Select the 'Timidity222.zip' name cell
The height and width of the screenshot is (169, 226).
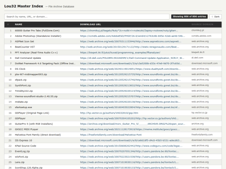(24, 91)
